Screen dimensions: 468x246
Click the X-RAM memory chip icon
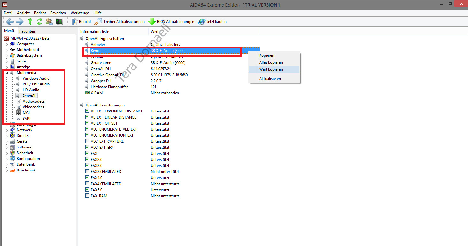87,93
